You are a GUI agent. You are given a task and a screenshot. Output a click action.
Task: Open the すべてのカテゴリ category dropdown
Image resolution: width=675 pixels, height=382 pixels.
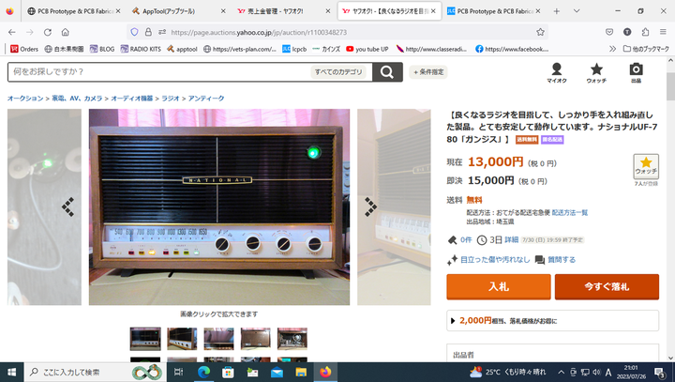pos(338,72)
